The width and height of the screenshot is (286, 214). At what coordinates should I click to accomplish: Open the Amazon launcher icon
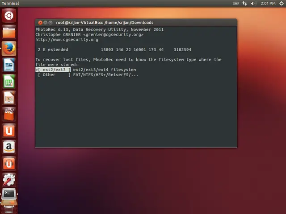tap(9, 147)
